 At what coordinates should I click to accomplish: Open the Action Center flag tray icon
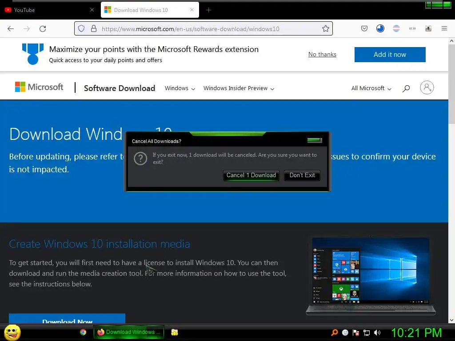356,333
